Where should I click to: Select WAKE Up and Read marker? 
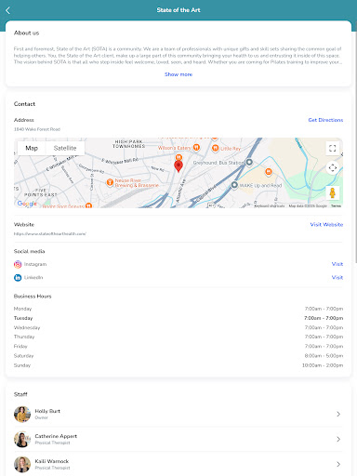[234, 185]
